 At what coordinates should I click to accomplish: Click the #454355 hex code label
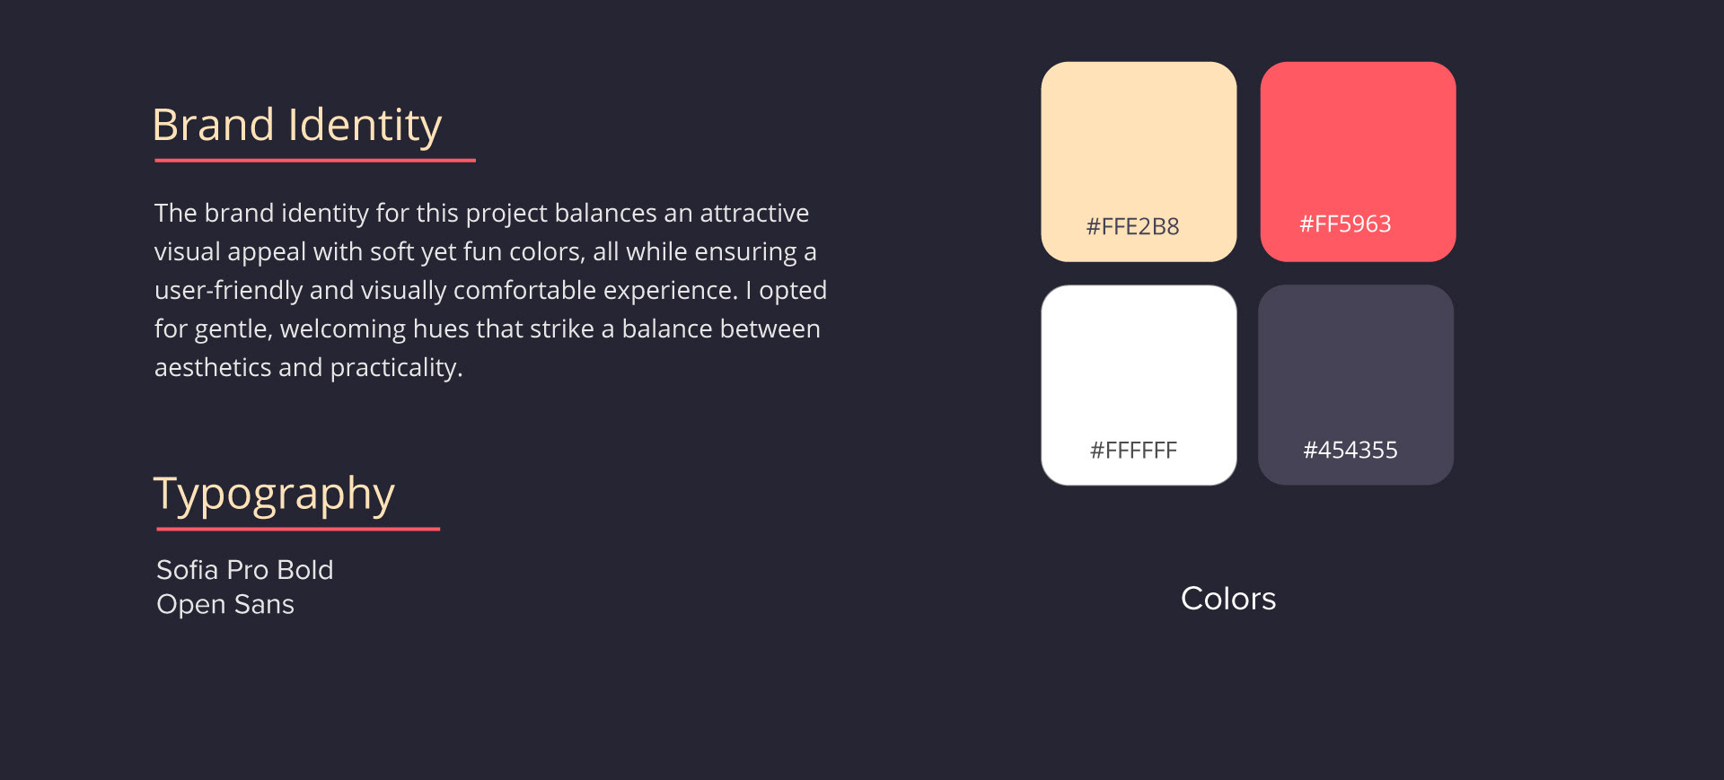pyautogui.click(x=1350, y=450)
